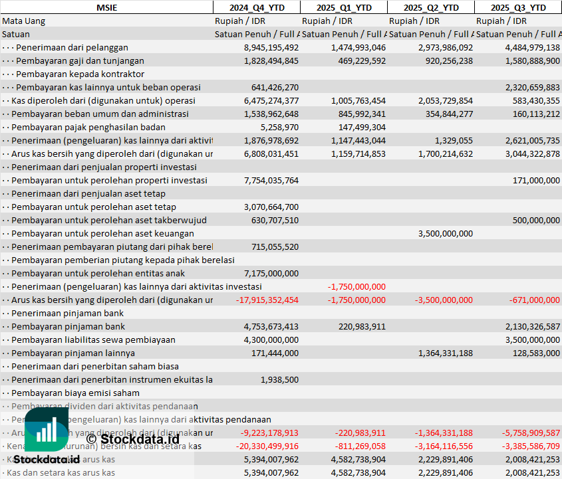Viewport: 562px width, 479px height.
Task: Click the 2025_Q3_YTD column header
Action: [x=518, y=7]
